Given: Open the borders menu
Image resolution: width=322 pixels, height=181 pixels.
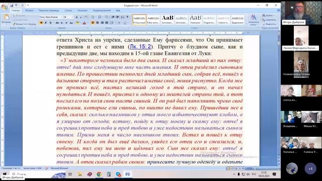Looking at the screenshot, I should click(x=126, y=23).
